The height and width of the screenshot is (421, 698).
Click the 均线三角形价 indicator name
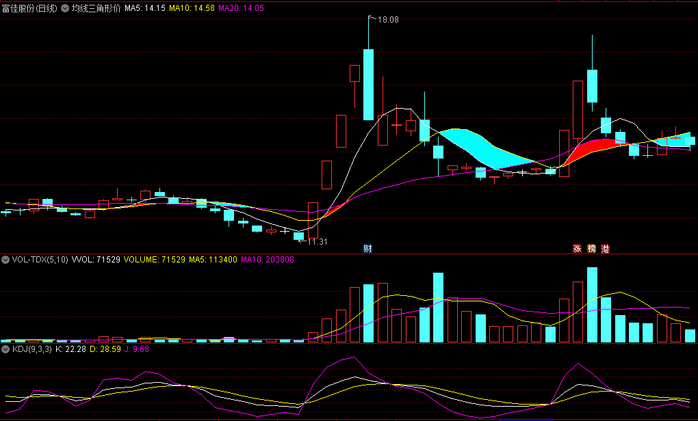[96, 8]
